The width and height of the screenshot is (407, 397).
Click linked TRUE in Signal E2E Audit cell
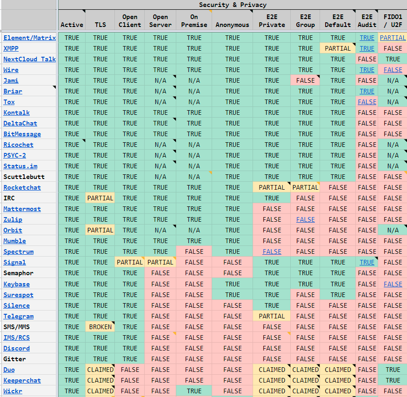pyautogui.click(x=367, y=262)
